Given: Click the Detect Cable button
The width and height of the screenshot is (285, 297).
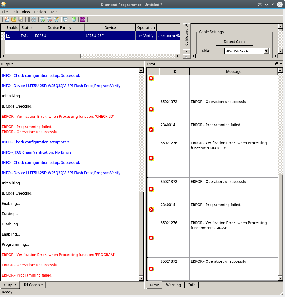Looking at the screenshot, I should pyautogui.click(x=235, y=42).
